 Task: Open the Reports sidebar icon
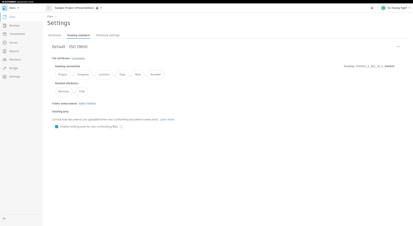[x=5, y=51]
